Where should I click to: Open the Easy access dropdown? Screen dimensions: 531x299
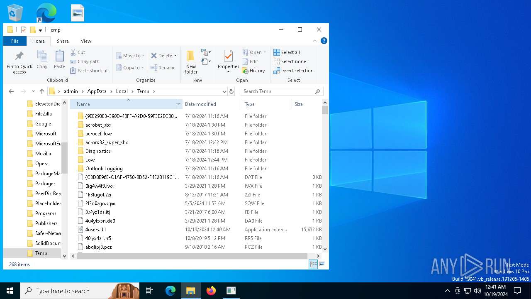click(206, 62)
